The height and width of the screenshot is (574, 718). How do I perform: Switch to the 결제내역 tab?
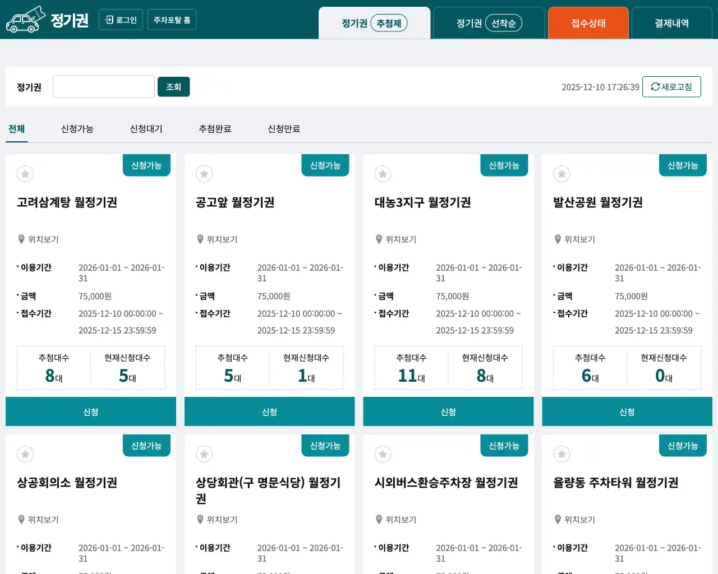(671, 23)
